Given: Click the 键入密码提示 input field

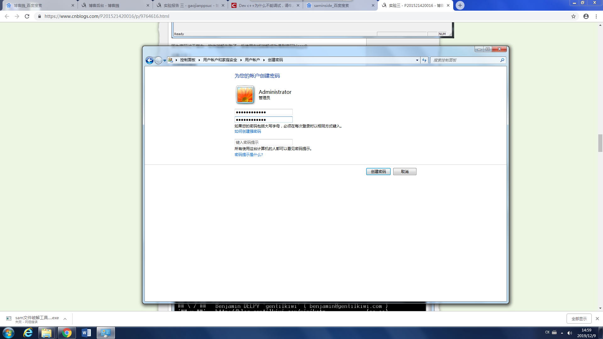Looking at the screenshot, I should (263, 142).
